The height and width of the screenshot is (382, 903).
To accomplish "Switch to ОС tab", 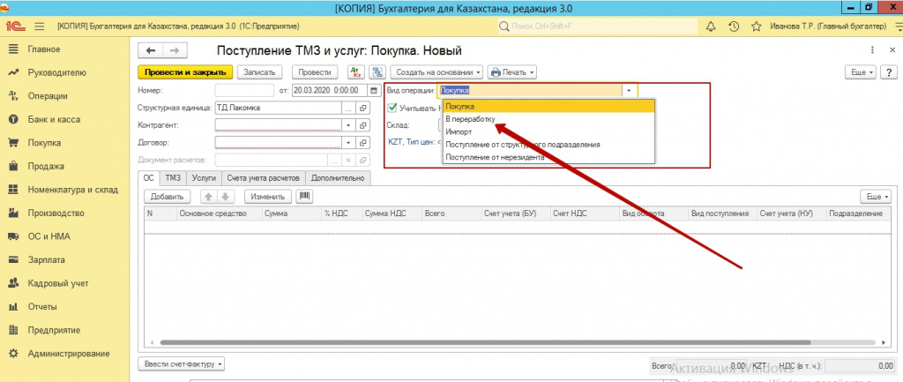I will (x=148, y=178).
